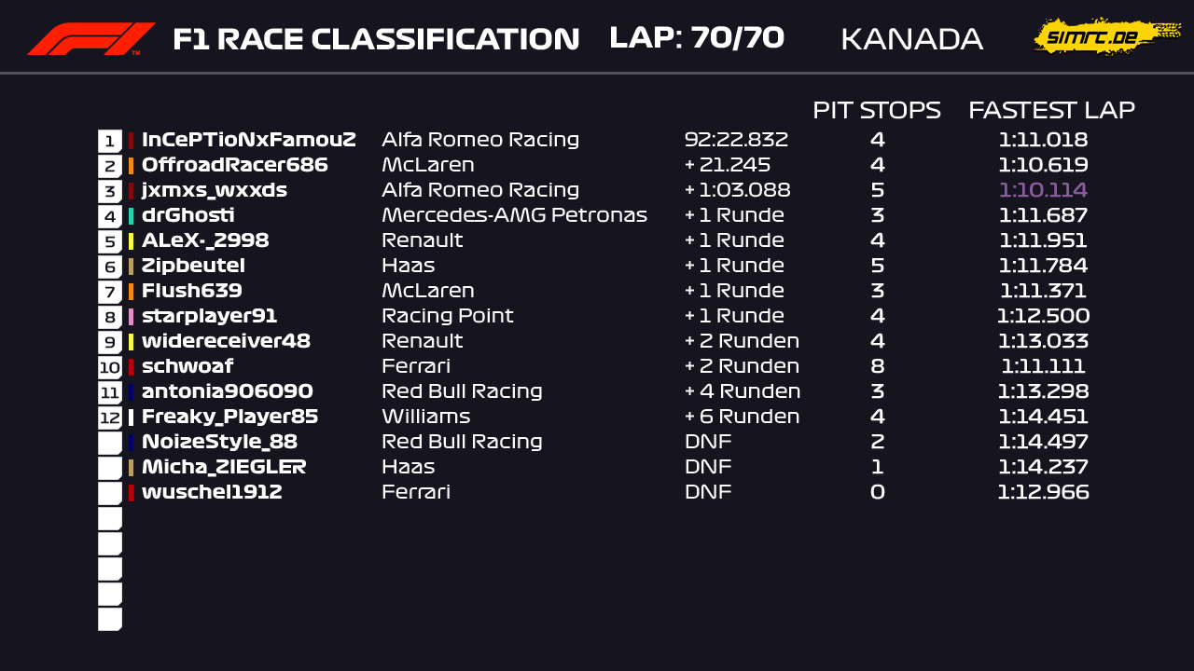Click the red F1 logo
The height and width of the screenshot is (671, 1194).
[x=90, y=39]
